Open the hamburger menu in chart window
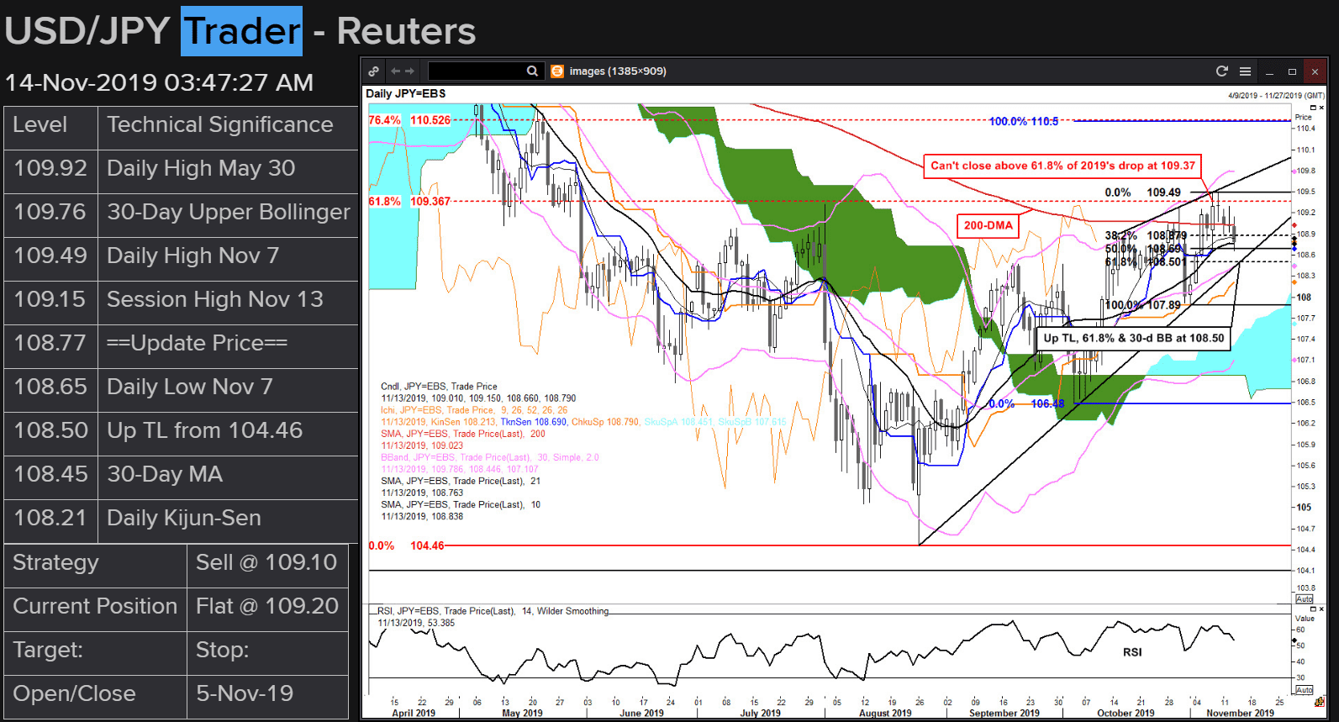Image resolution: width=1339 pixels, height=722 pixels. point(1245,71)
